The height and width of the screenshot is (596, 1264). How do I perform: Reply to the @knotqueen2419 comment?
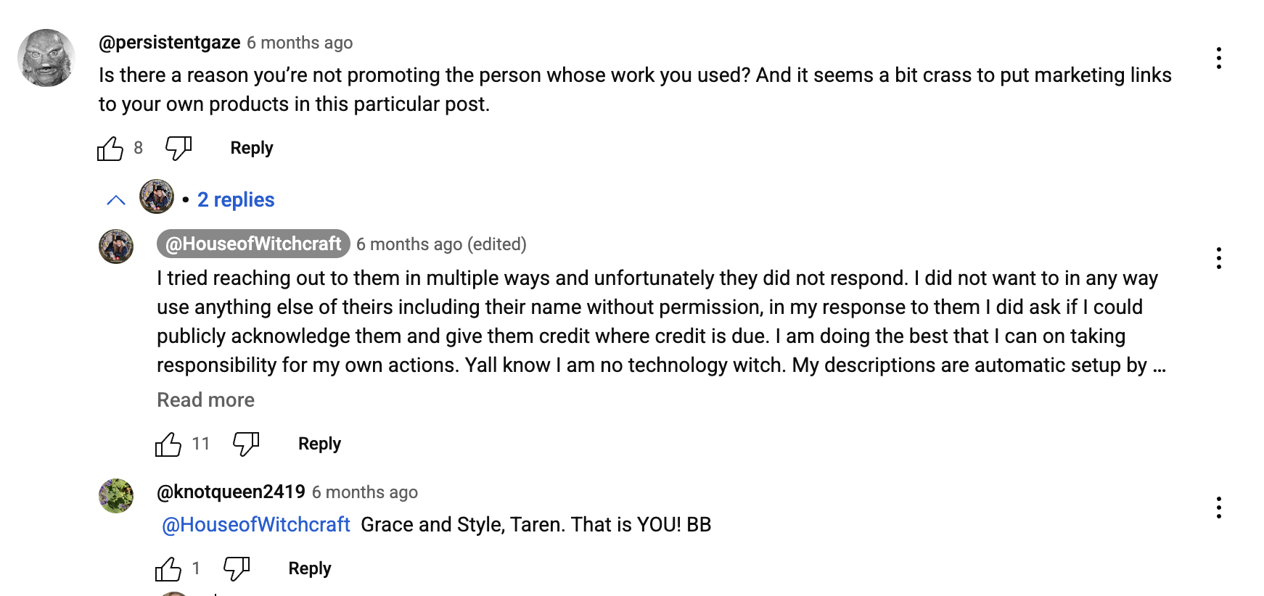pos(310,568)
